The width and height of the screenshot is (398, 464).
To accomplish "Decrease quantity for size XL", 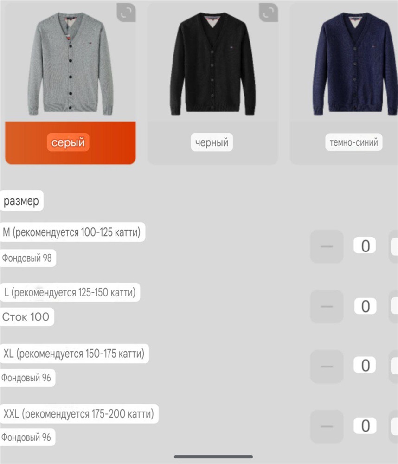I will click(x=327, y=367).
